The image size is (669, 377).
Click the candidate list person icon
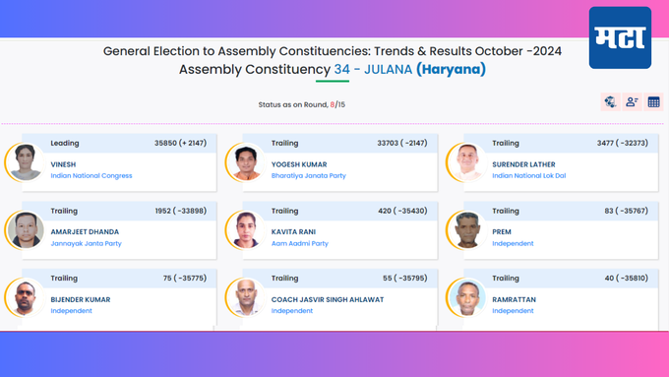tap(632, 102)
